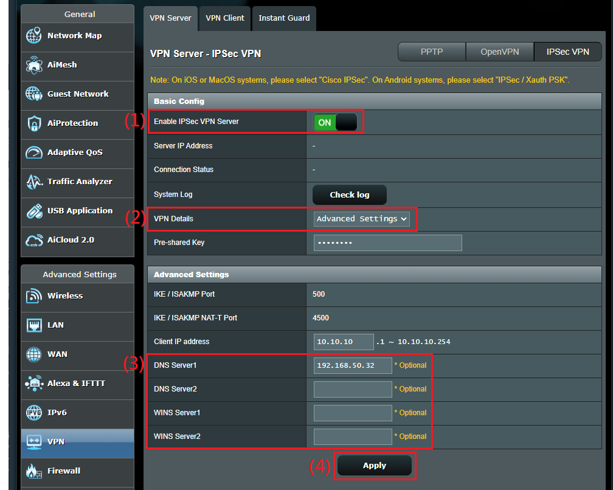The image size is (613, 490).
Task: Click the Check log button
Action: [x=350, y=195]
